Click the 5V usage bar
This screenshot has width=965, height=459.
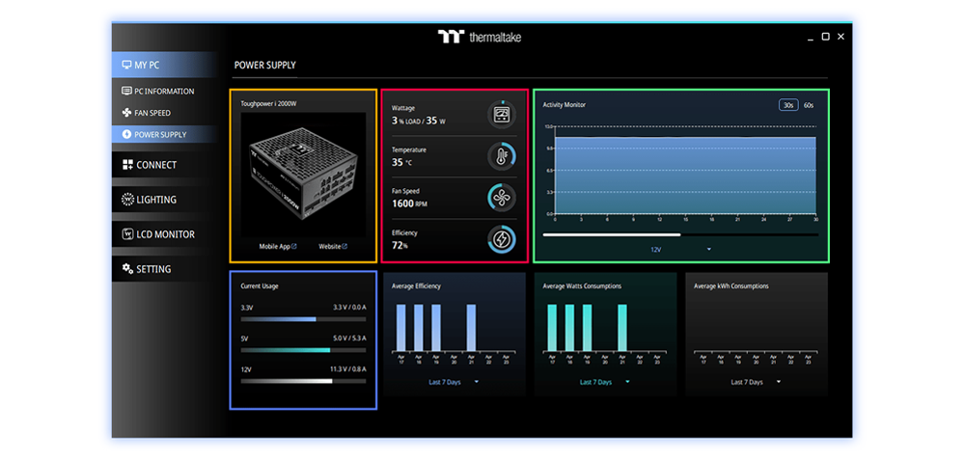click(303, 350)
